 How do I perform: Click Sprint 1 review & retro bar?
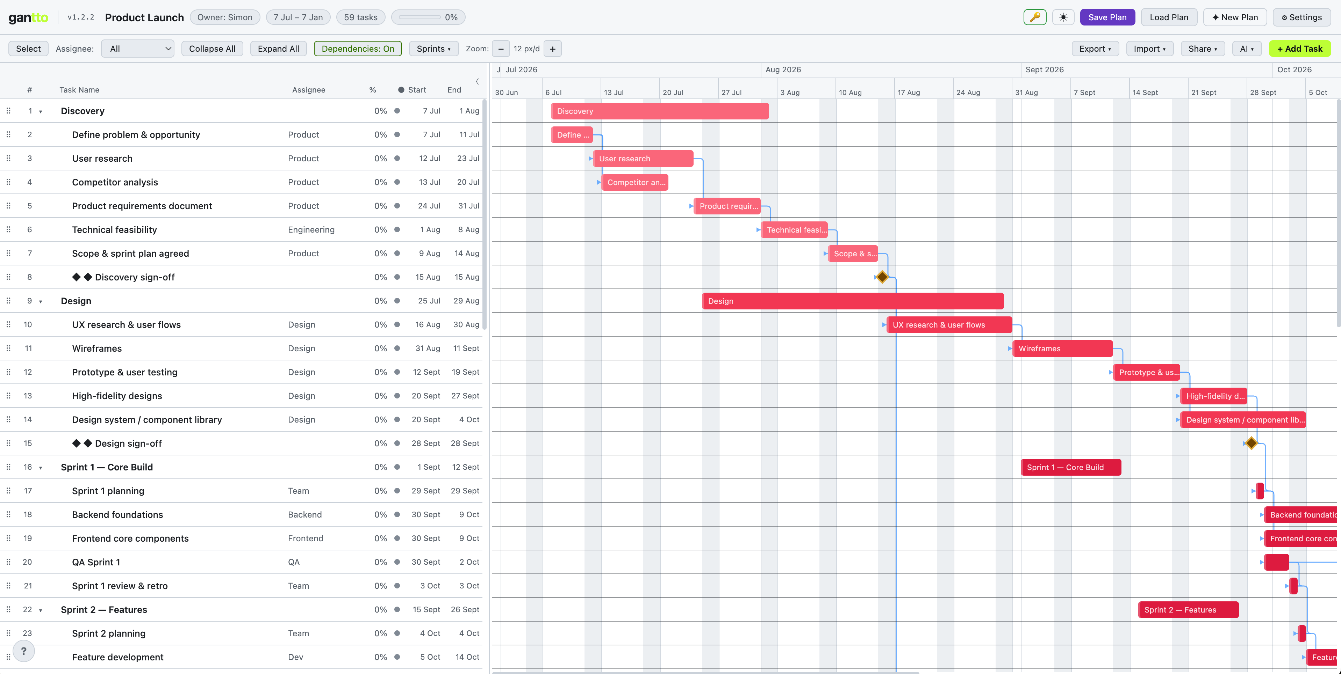click(x=1293, y=586)
